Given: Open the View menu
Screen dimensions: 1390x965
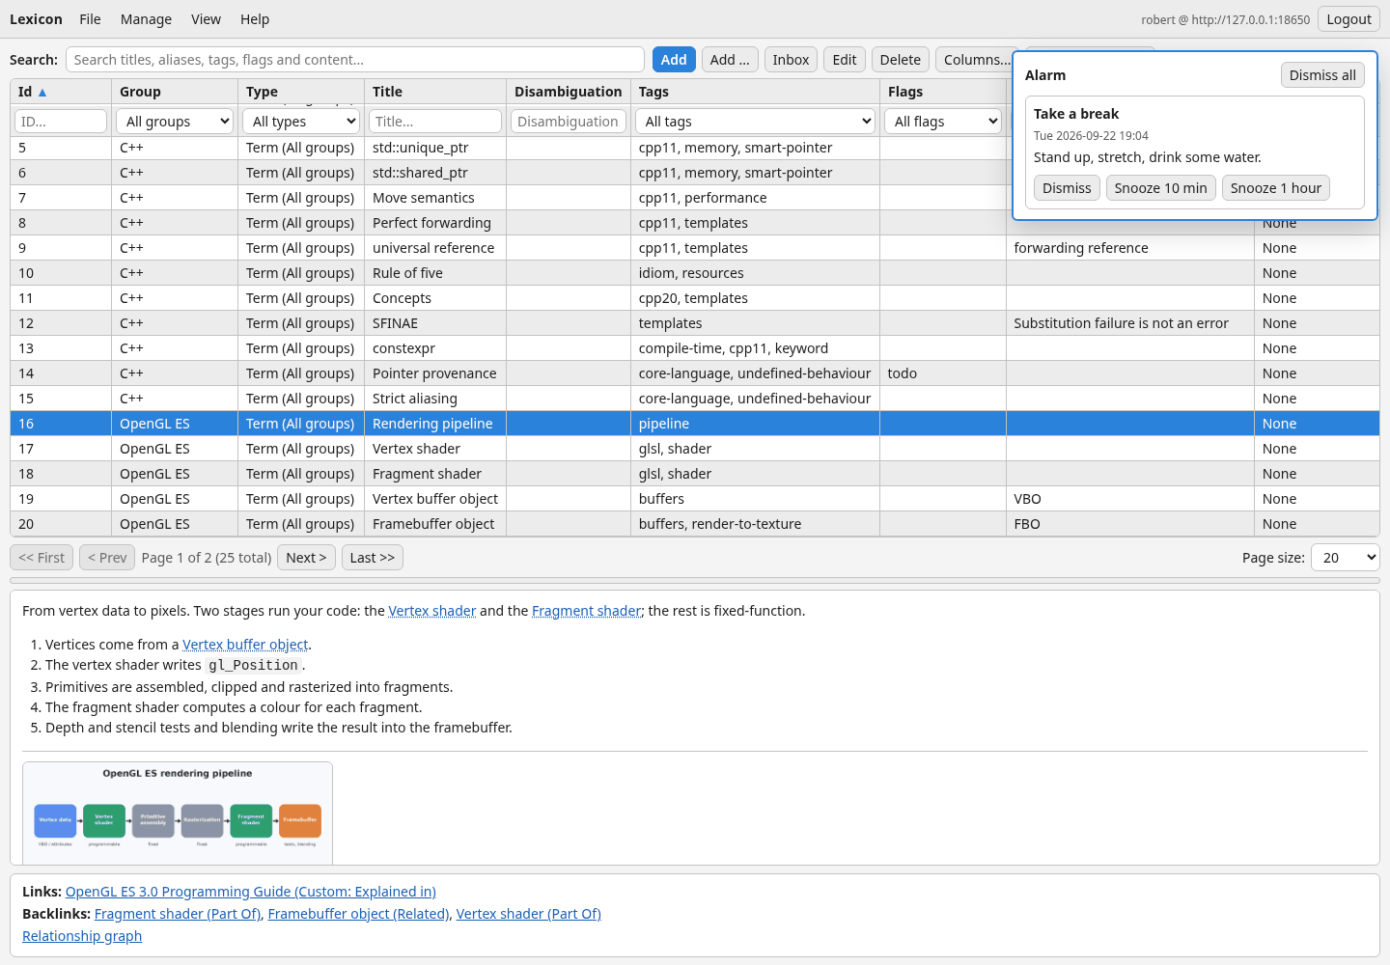Looking at the screenshot, I should [206, 19].
